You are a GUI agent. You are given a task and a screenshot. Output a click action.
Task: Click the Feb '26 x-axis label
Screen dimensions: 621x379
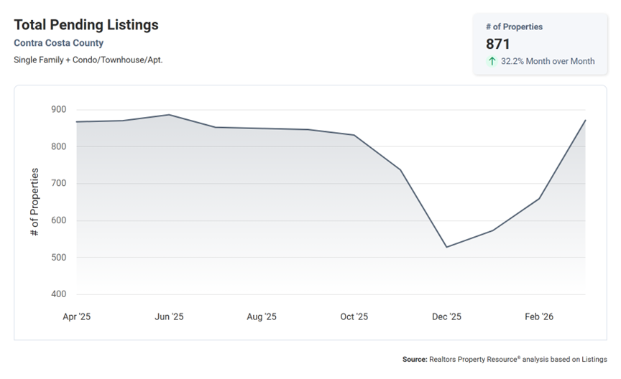point(539,317)
